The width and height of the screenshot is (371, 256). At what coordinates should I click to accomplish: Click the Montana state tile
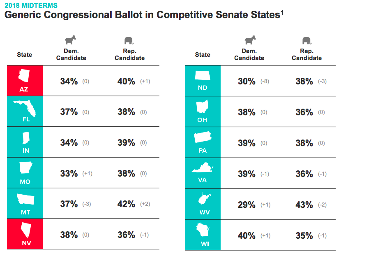coord(25,203)
